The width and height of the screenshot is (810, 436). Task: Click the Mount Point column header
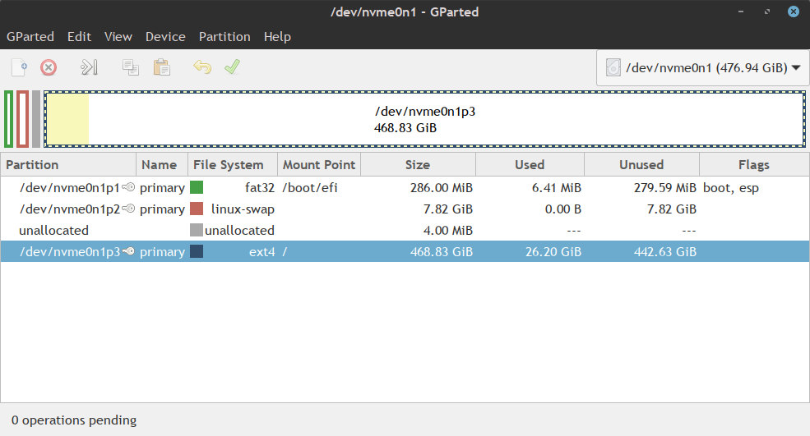tap(319, 165)
